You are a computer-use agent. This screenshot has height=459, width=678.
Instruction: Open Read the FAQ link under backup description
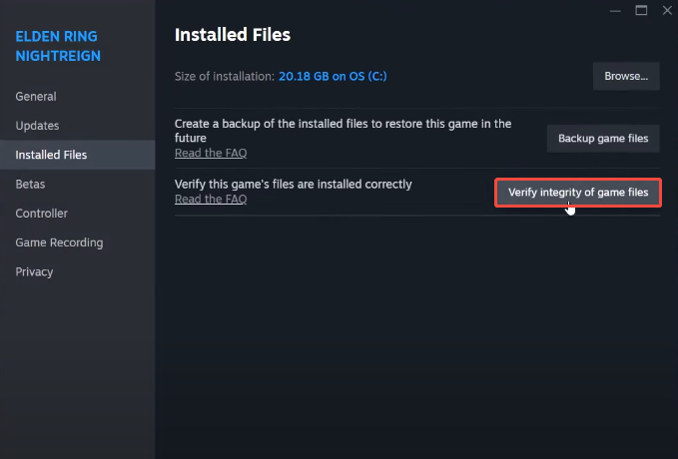[x=211, y=153]
